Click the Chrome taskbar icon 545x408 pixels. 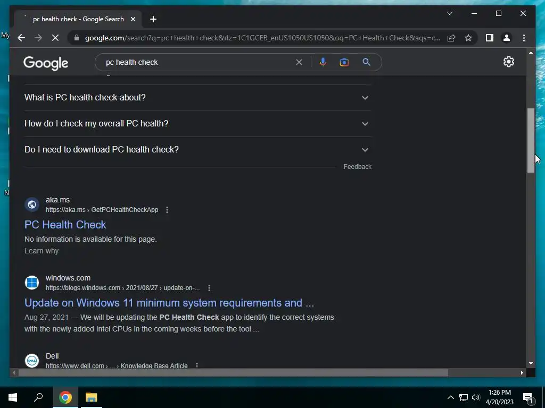[65, 397]
